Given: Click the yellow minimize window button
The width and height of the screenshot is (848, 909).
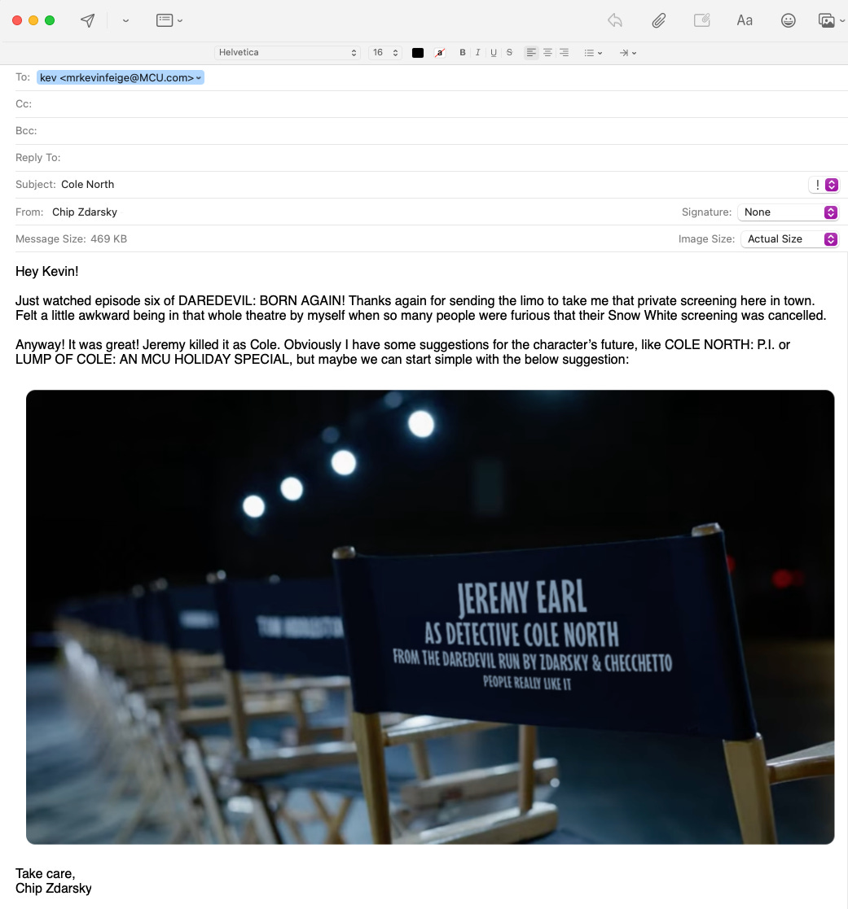Looking at the screenshot, I should click(x=33, y=21).
